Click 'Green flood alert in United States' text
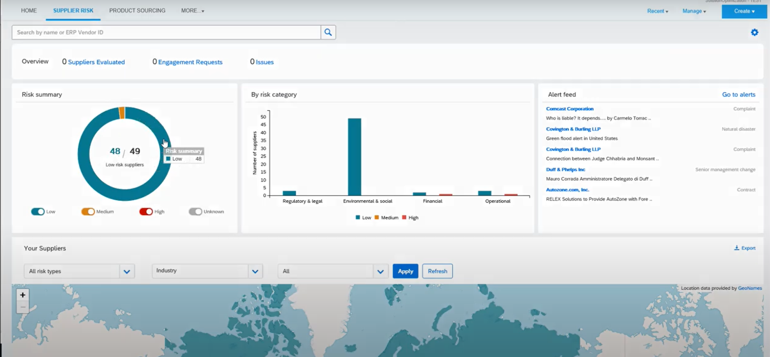This screenshot has height=357, width=770. click(582, 138)
